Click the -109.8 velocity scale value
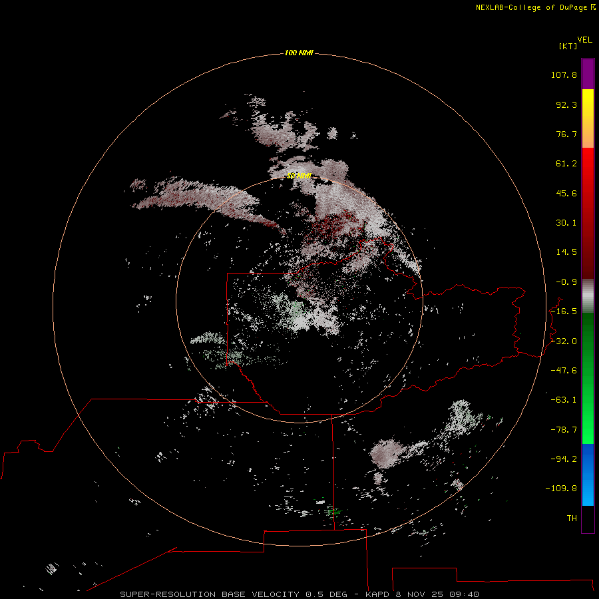The image size is (599, 599). [561, 489]
